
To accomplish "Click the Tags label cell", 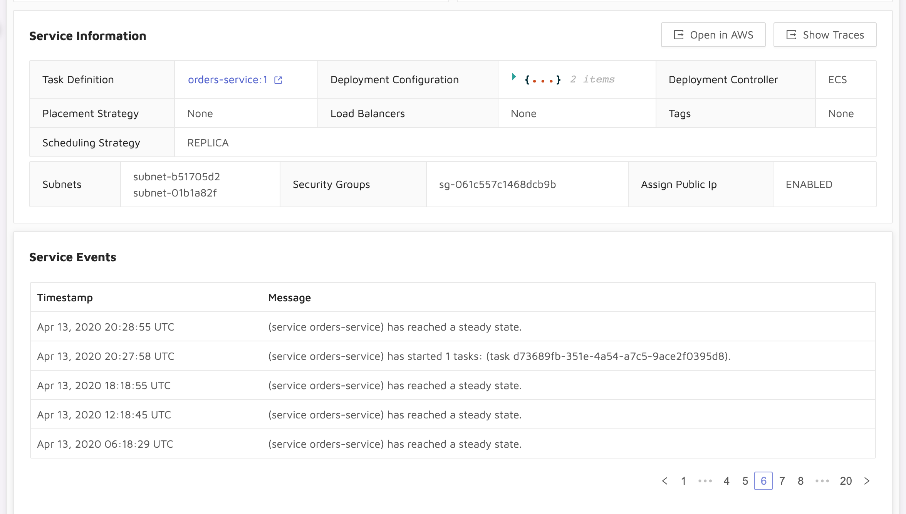I will coord(736,114).
